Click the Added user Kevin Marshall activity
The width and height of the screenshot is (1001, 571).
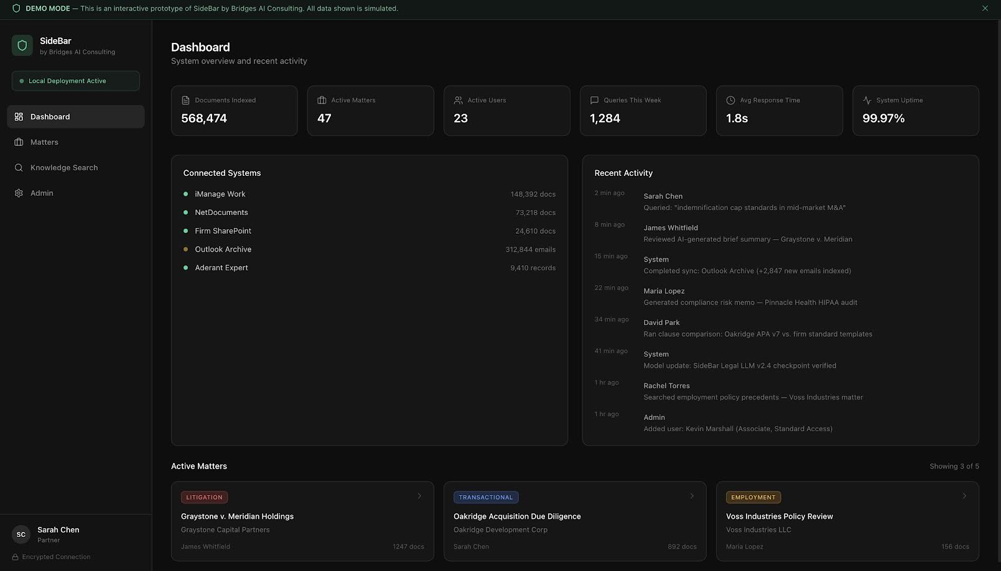(x=780, y=423)
